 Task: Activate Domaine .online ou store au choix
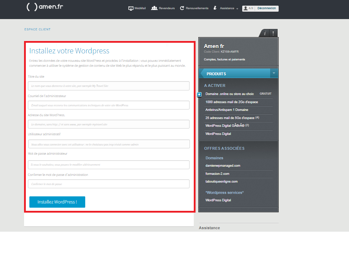tap(229, 94)
